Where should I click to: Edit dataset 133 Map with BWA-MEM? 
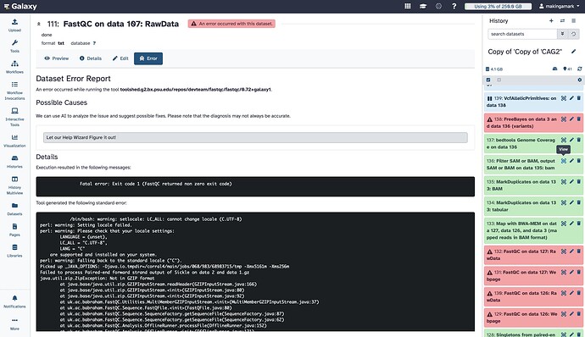pos(571,224)
